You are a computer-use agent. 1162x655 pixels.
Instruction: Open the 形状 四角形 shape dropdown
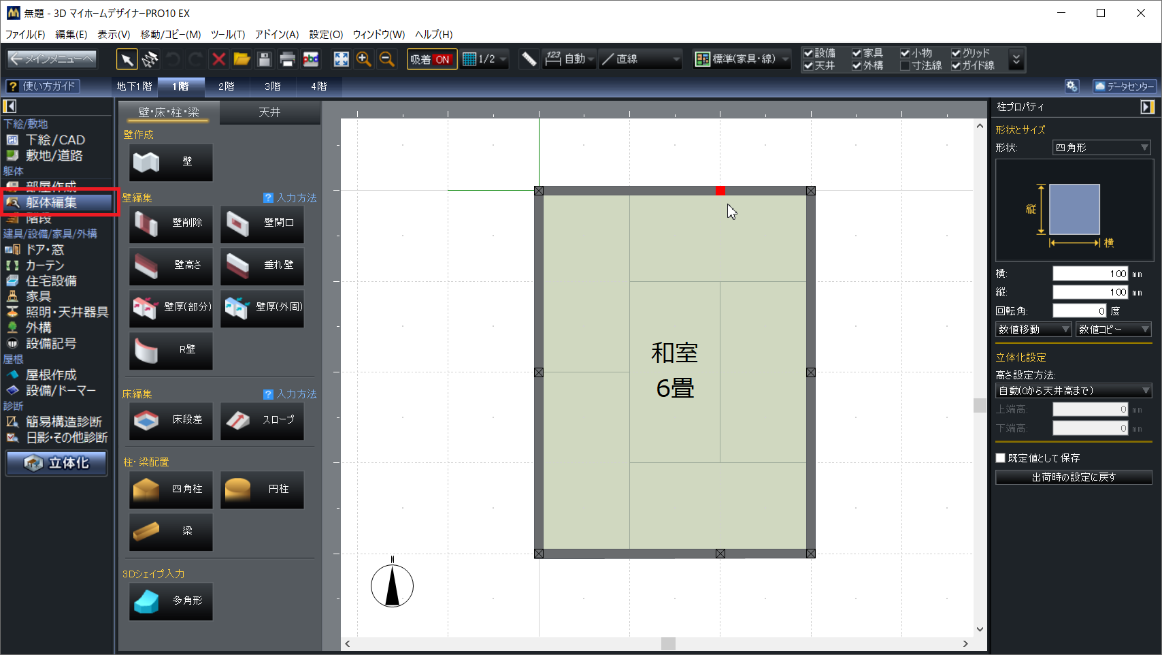[x=1101, y=148]
